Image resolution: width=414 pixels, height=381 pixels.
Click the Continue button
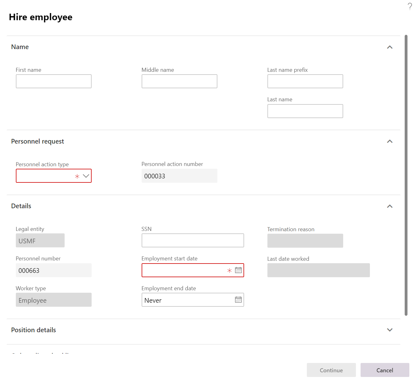pos(331,370)
